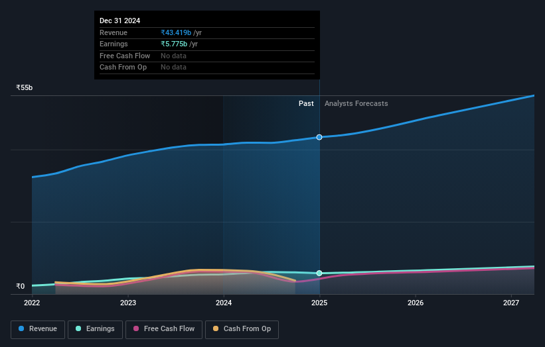Click the tooltip Cash From Op row label
The image size is (545, 347).
coord(123,68)
